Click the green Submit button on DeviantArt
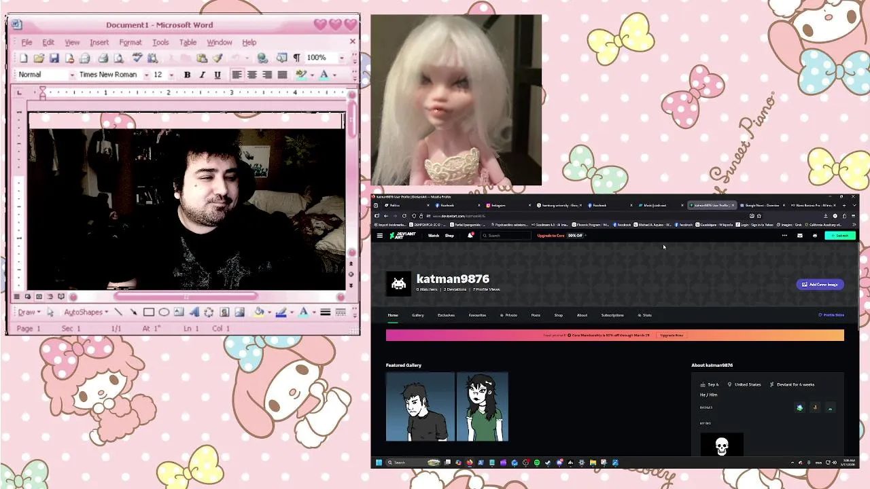The image size is (870, 489). (x=839, y=236)
